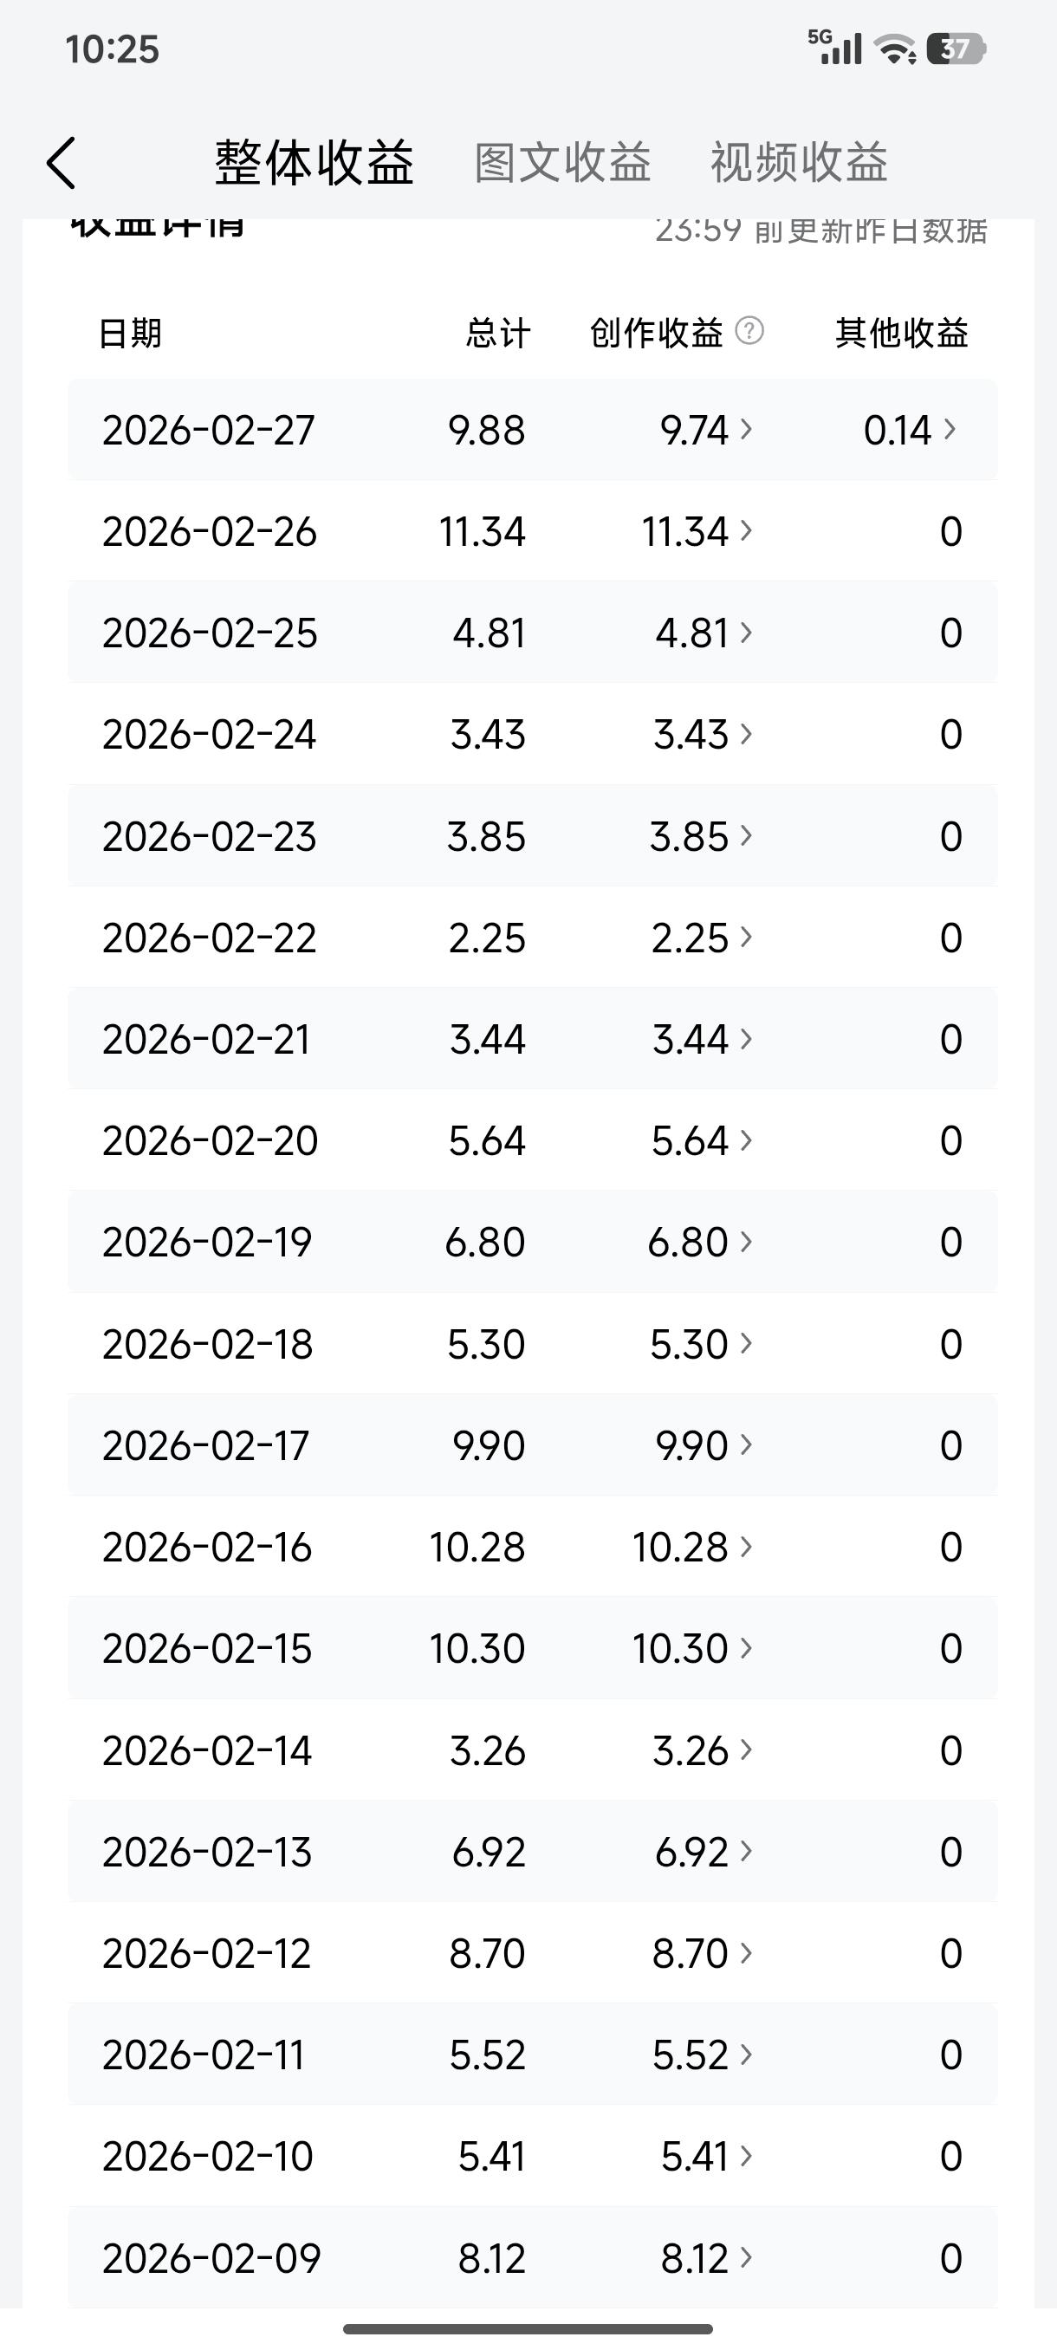Tap the 5G signal strength icon
This screenshot has height=2350, width=1057.
pos(834,48)
